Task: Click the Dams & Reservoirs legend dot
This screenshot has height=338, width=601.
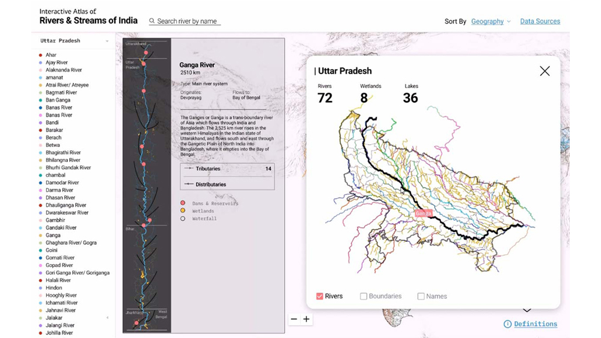Action: click(x=183, y=204)
